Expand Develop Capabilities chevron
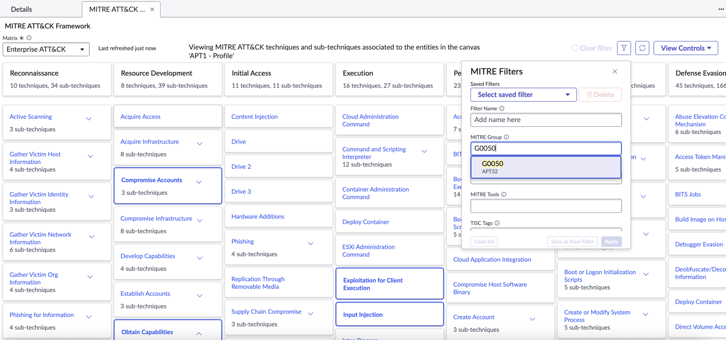This screenshot has height=340, width=726. pos(200,258)
